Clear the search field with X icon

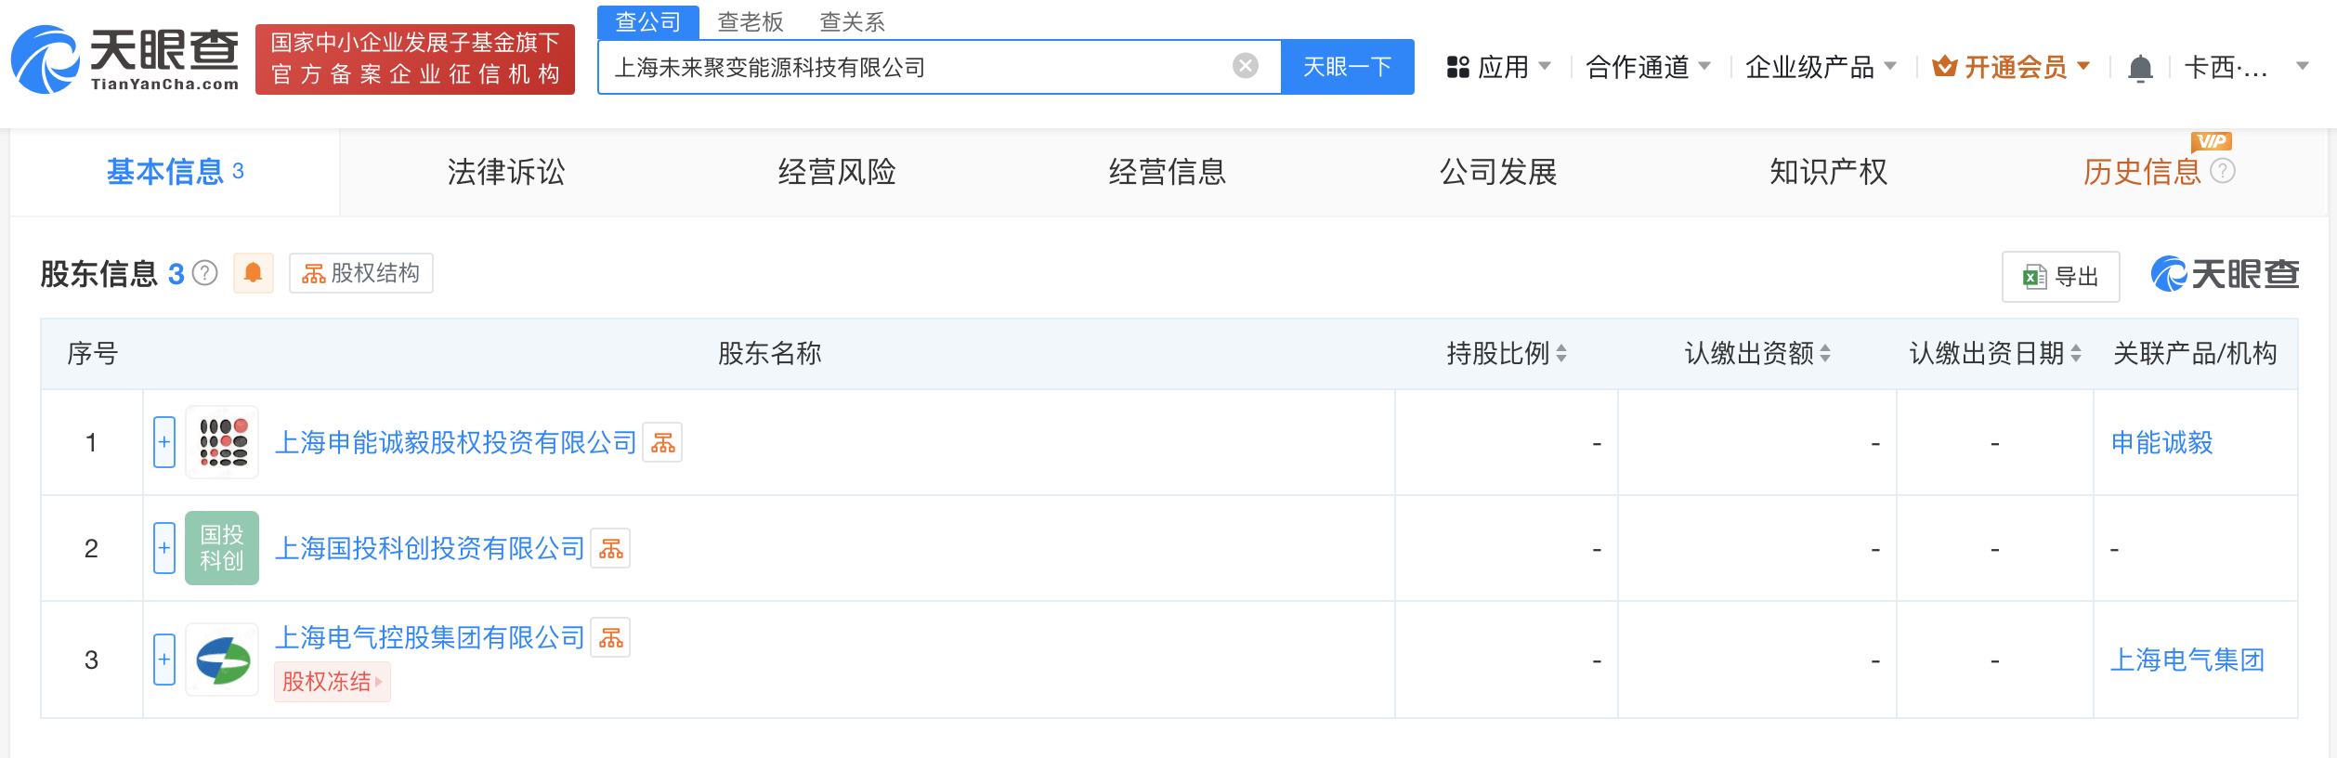pos(1245,66)
